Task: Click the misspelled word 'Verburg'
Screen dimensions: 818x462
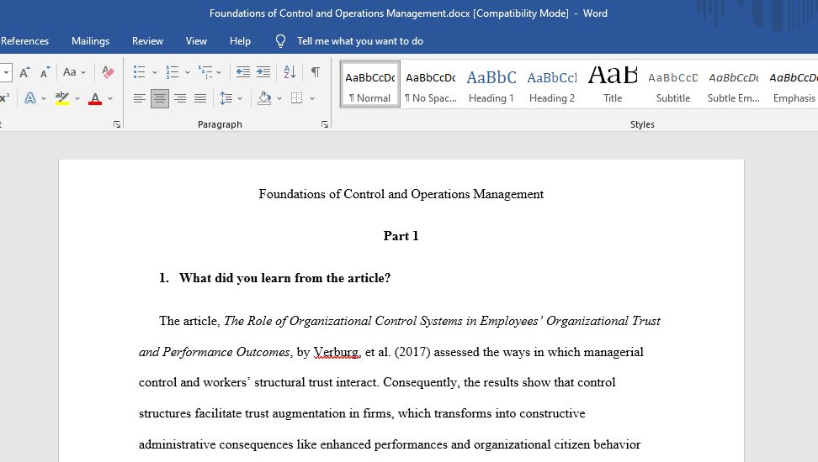Action: [x=337, y=352]
